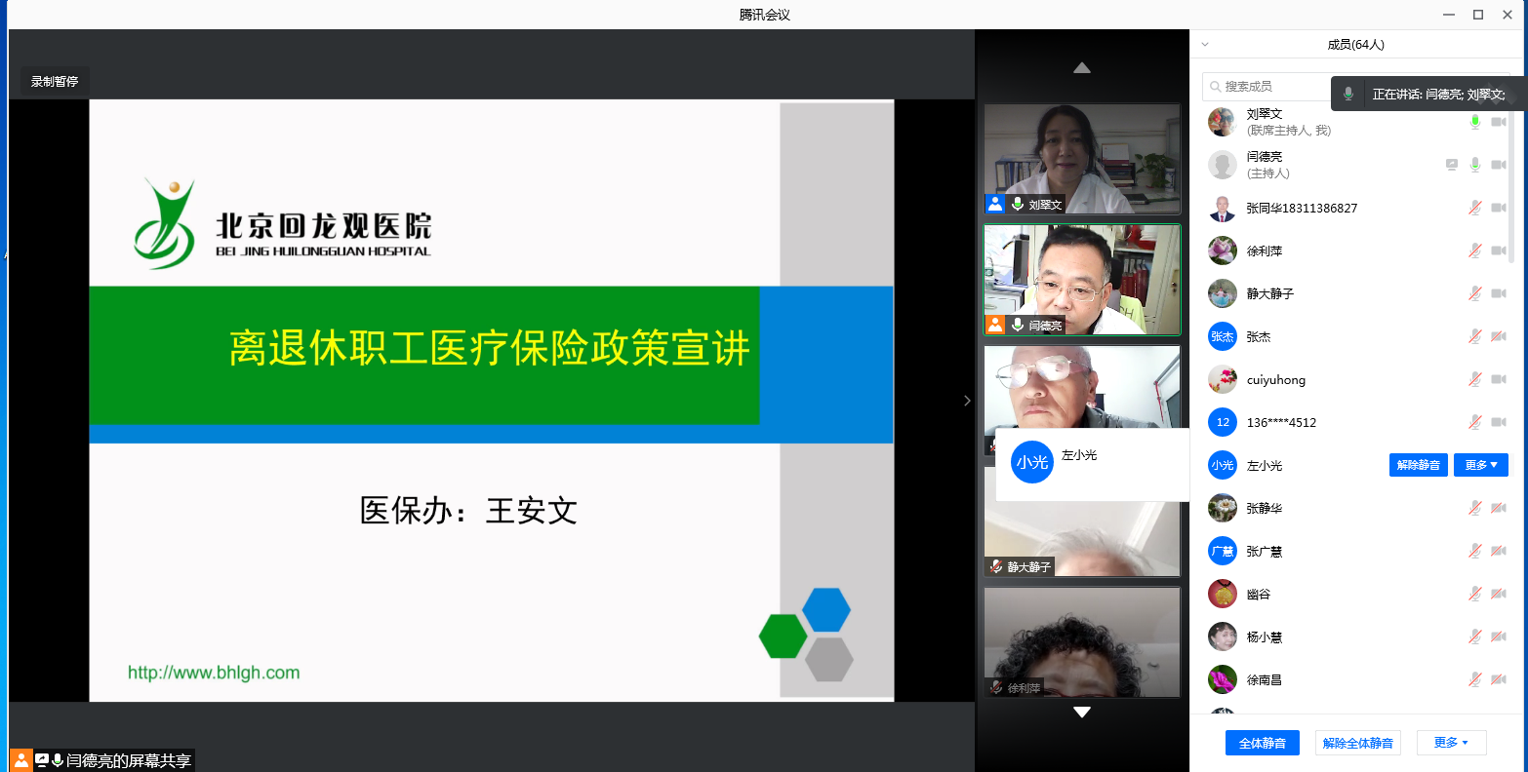The image size is (1528, 772).
Task: Open bottom 更多 dropdown in members panel
Action: coord(1451,743)
